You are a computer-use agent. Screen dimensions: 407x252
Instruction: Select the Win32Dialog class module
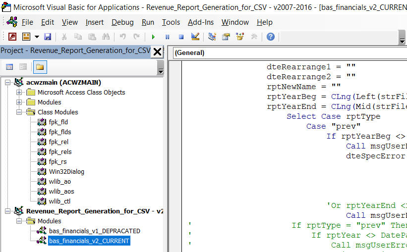click(66, 172)
